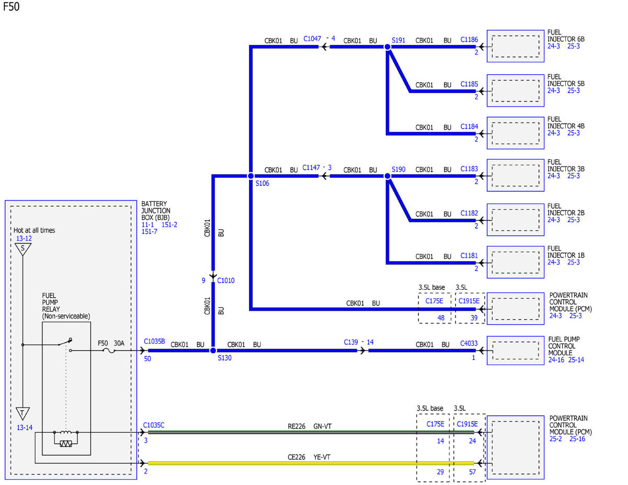The width and height of the screenshot is (628, 485).
Task: Click connector label C139
Action: point(352,342)
